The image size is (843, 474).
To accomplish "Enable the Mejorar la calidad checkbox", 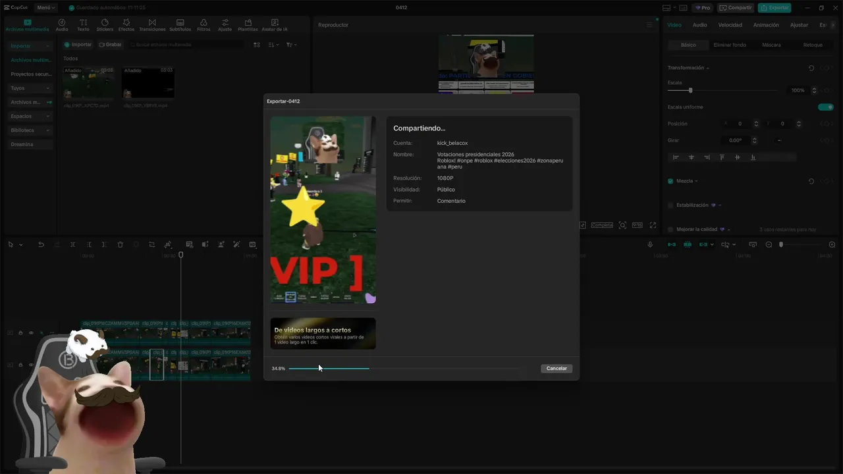I will (x=670, y=230).
